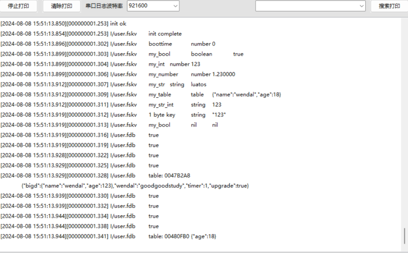
Task: Click '"123"' quoted string value
Action: 219,115
